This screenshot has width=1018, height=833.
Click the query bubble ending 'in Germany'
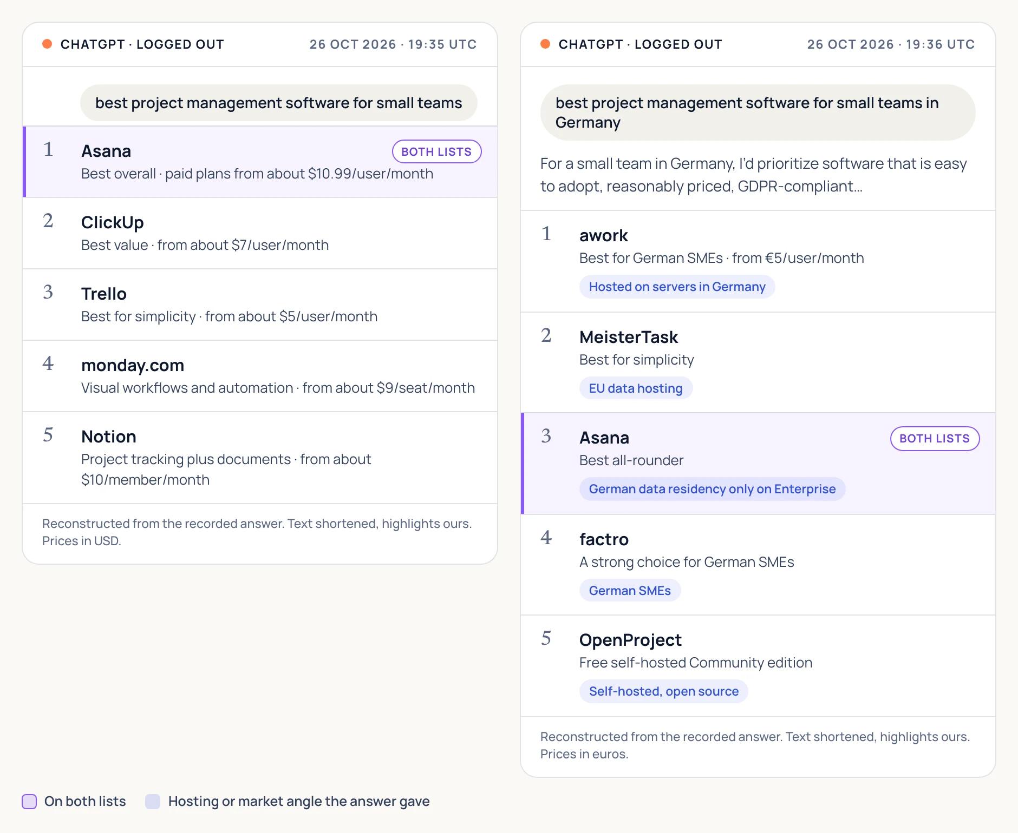tap(758, 113)
